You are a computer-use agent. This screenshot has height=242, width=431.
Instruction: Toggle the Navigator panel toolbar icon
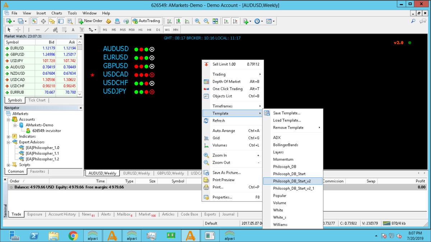click(x=52, y=21)
